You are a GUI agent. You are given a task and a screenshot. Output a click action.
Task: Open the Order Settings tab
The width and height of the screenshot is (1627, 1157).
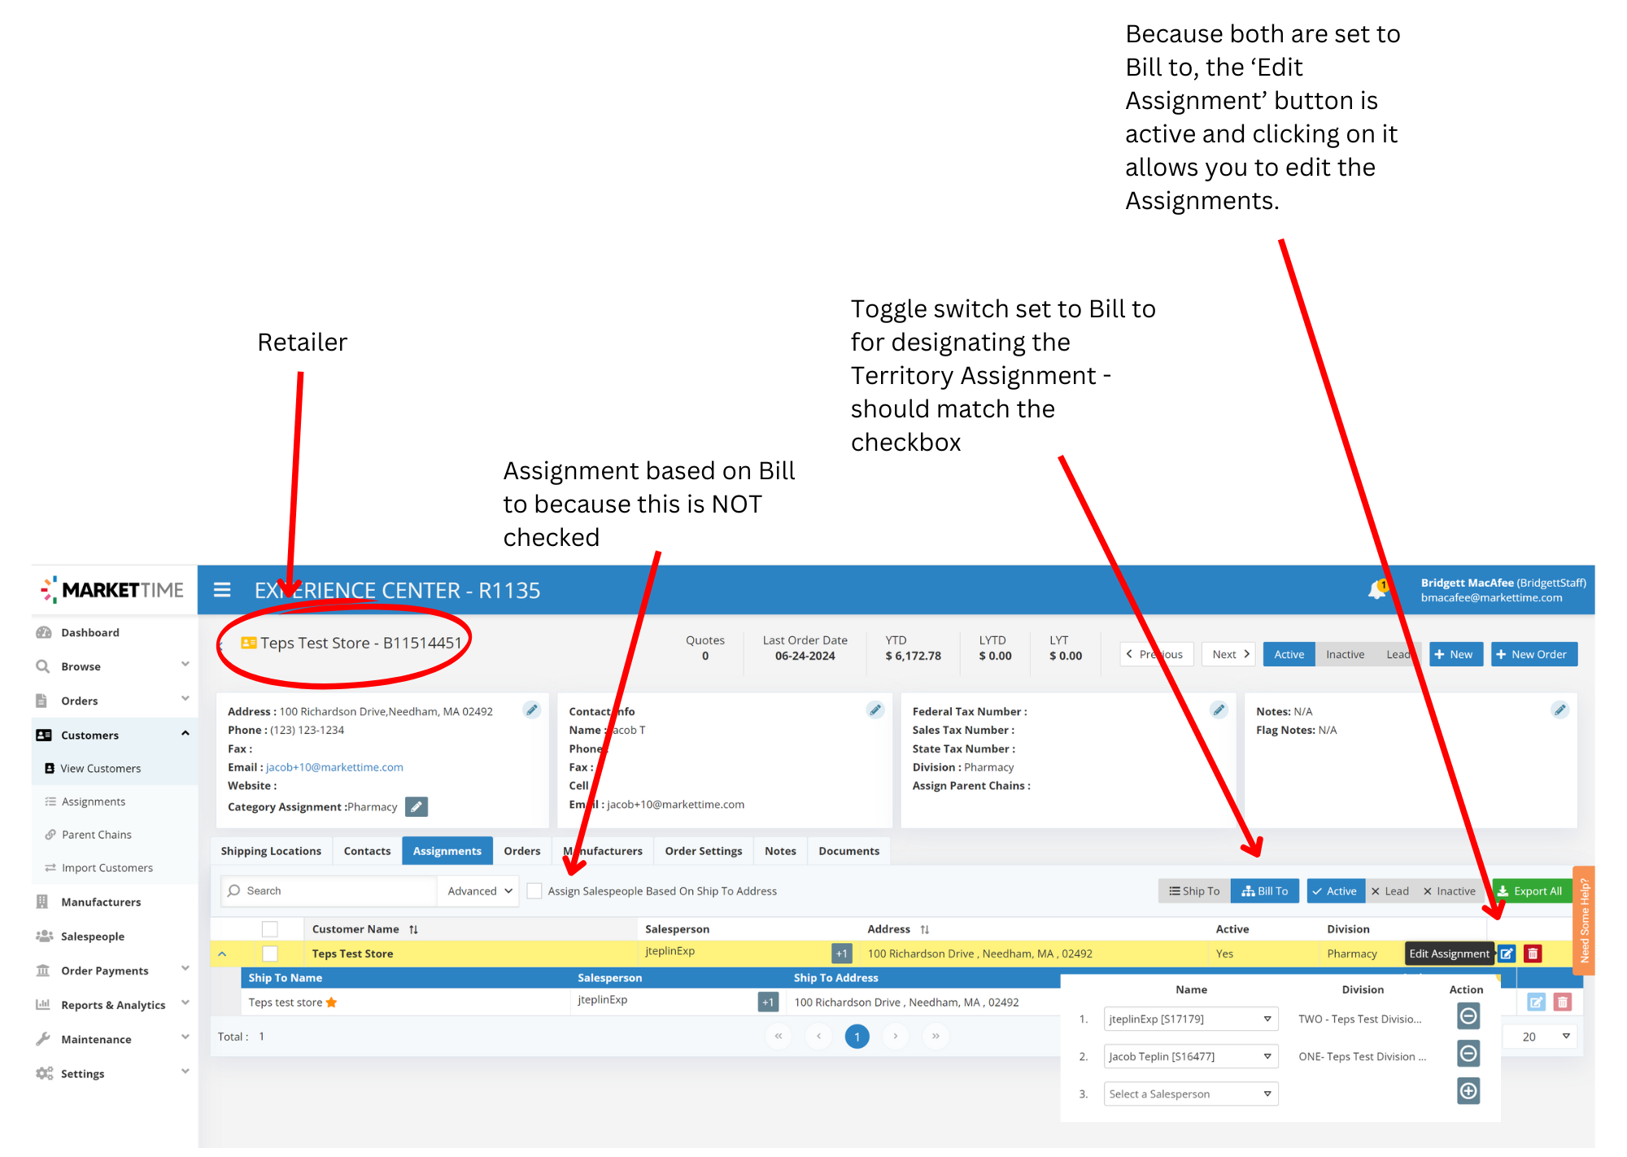[704, 851]
